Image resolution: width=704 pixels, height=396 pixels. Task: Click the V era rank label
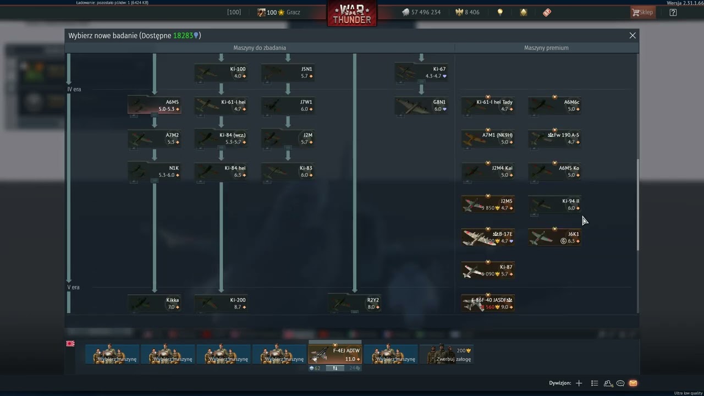point(74,287)
